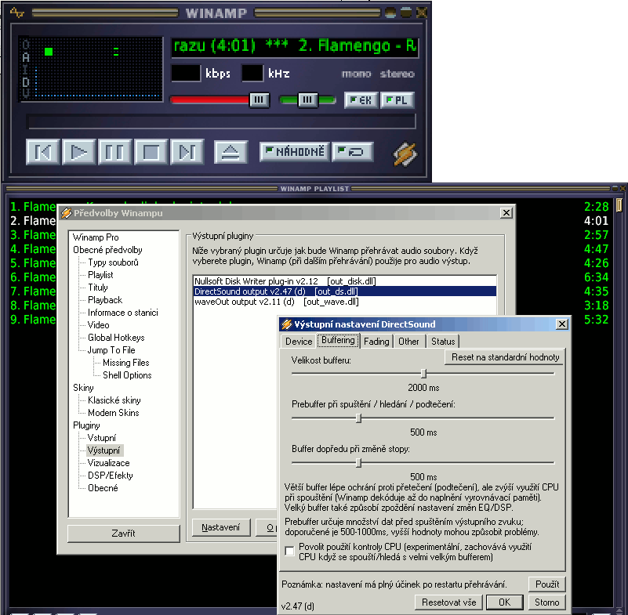This screenshot has width=628, height=615.
Task: Cancel with the Storno button
Action: pyautogui.click(x=546, y=602)
